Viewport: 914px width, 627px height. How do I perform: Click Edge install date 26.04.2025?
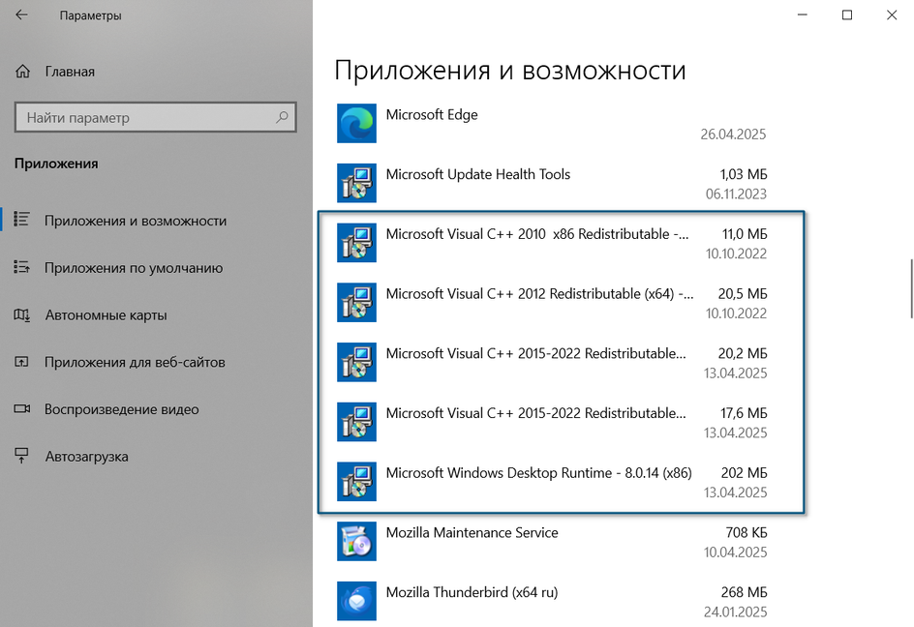733,134
